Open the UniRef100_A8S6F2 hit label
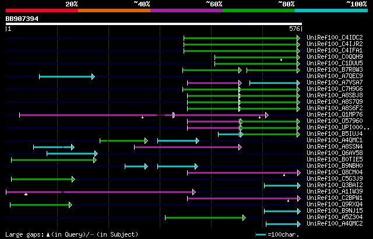Image resolution: width=373 pixels, height=239 pixels. coord(335,108)
